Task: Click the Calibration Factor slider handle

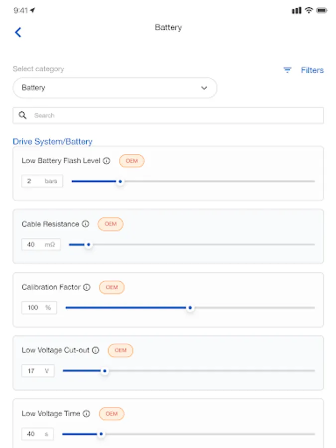Action: click(x=190, y=308)
